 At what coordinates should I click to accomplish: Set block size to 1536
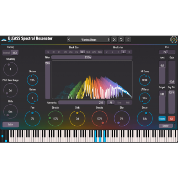click(88, 52)
